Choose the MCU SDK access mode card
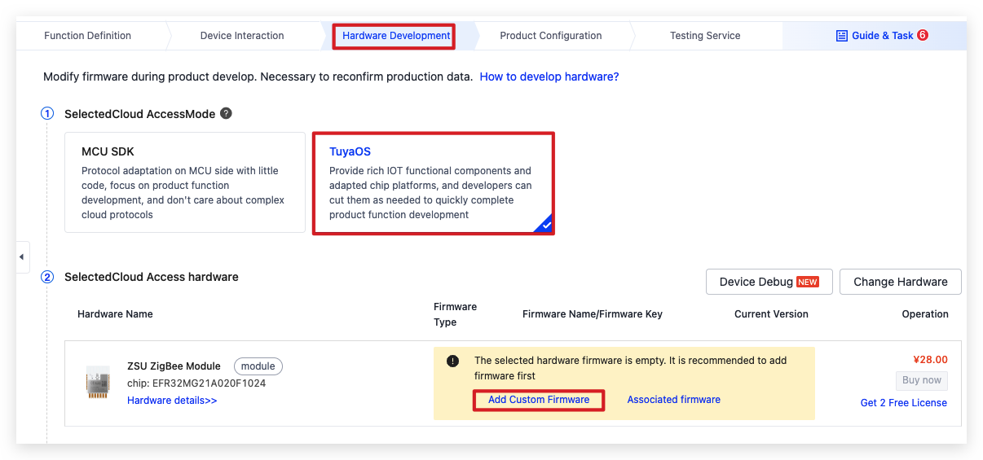Screen dimensions: 983x460 185,182
